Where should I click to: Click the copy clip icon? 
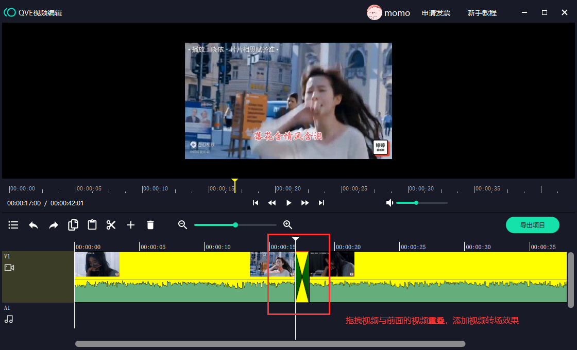tap(73, 225)
